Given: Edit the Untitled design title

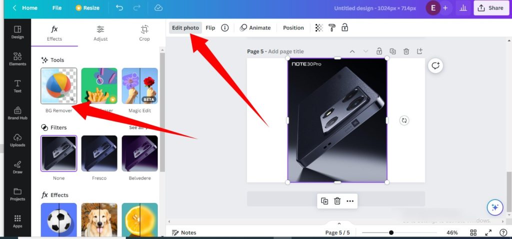Looking at the screenshot, I should pyautogui.click(x=375, y=8).
